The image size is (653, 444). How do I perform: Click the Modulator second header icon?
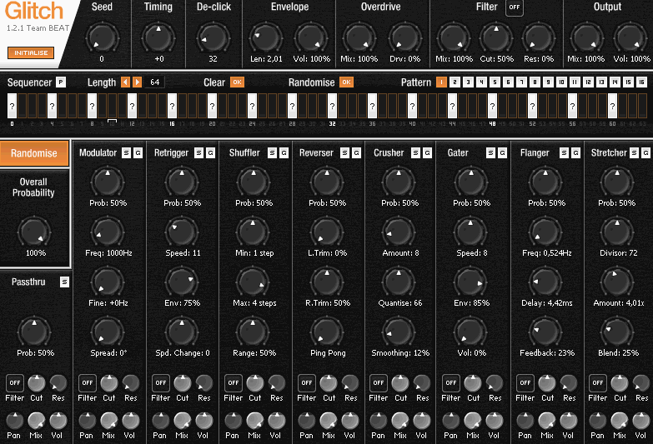pyautogui.click(x=138, y=153)
